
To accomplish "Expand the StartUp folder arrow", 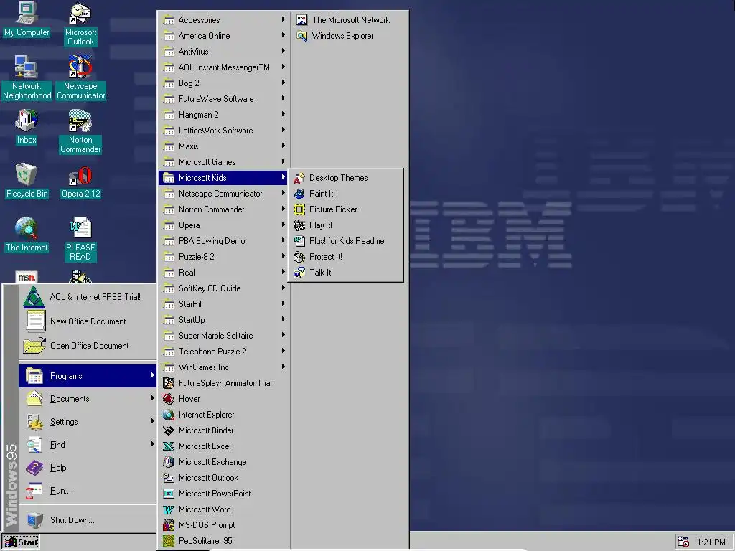I will (283, 319).
